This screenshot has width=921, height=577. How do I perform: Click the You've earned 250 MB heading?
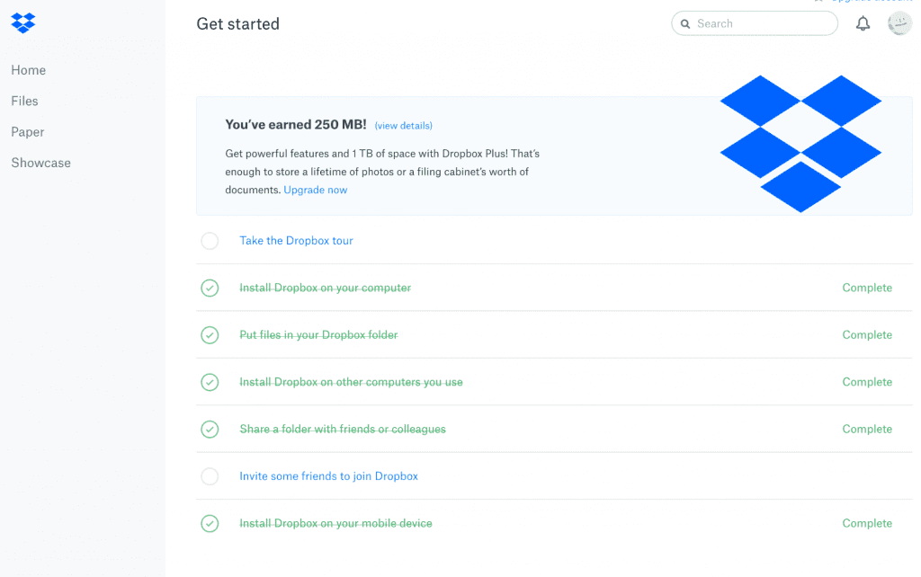tap(296, 124)
